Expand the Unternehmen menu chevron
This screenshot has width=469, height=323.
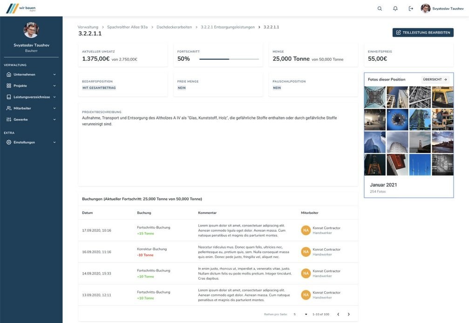54,74
